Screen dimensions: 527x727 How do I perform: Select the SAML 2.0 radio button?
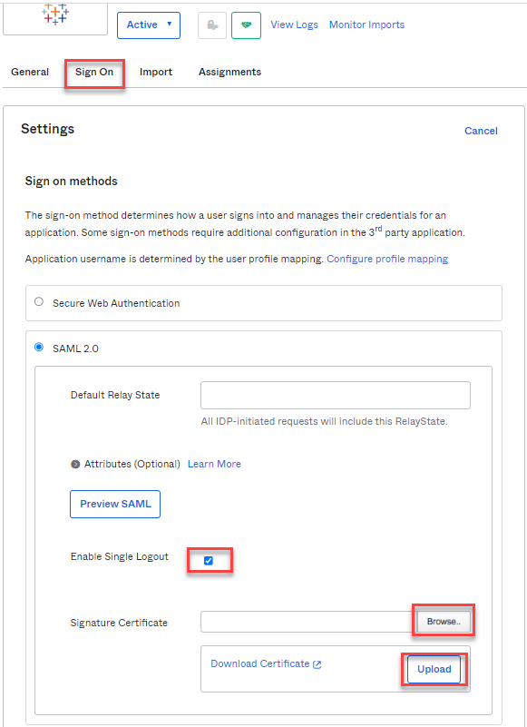39,348
